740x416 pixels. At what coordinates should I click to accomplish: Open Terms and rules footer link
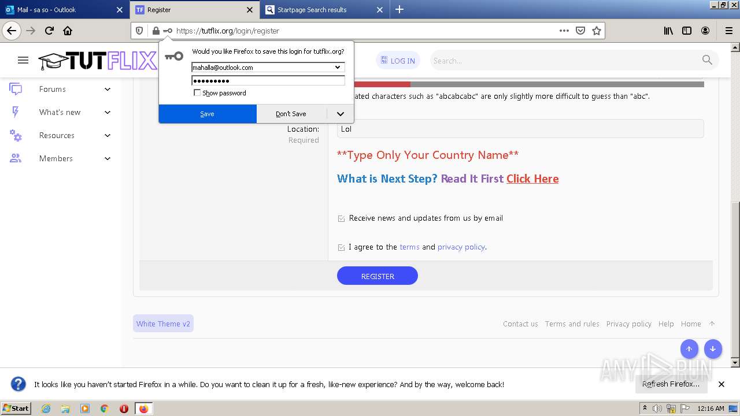coord(572,324)
